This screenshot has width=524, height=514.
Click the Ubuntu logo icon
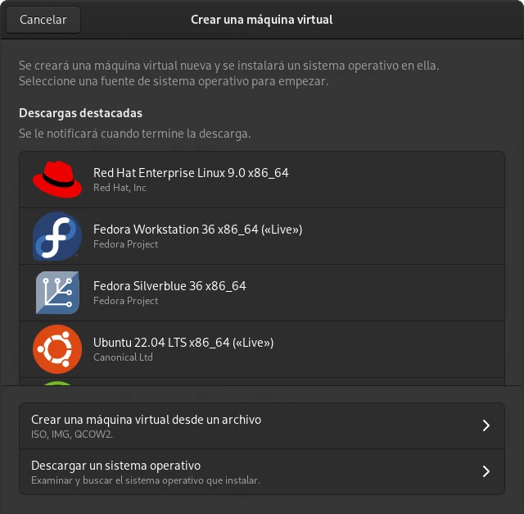pos(57,349)
